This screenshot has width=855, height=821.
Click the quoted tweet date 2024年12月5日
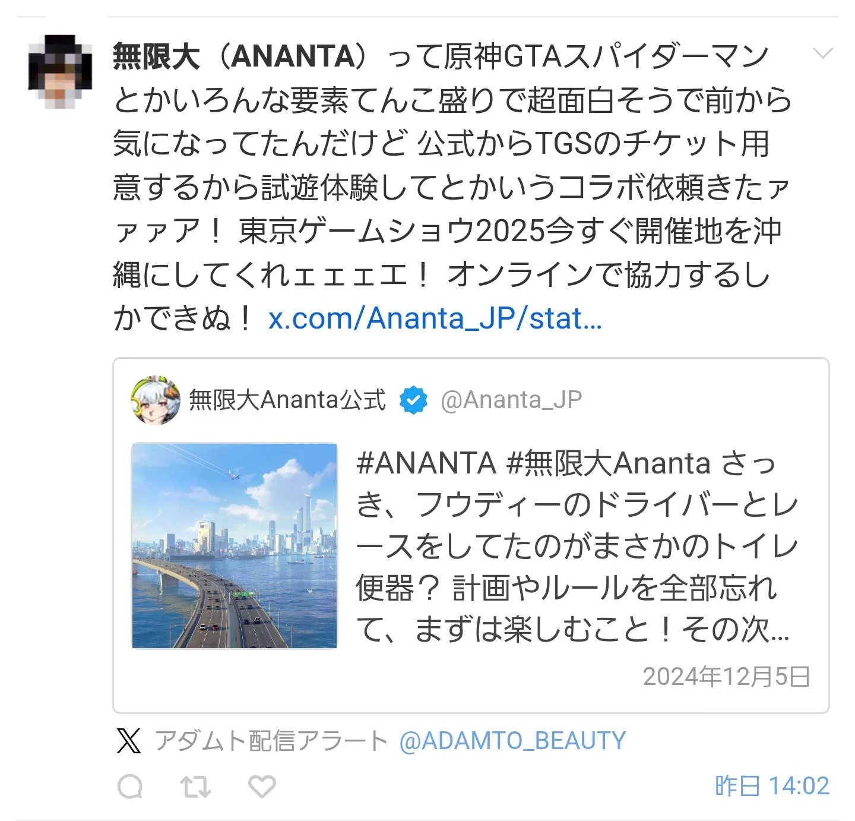[727, 677]
